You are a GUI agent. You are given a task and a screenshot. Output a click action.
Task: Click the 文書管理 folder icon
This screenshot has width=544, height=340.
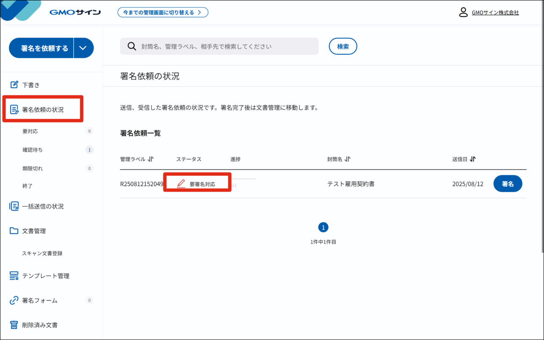[x=14, y=231]
